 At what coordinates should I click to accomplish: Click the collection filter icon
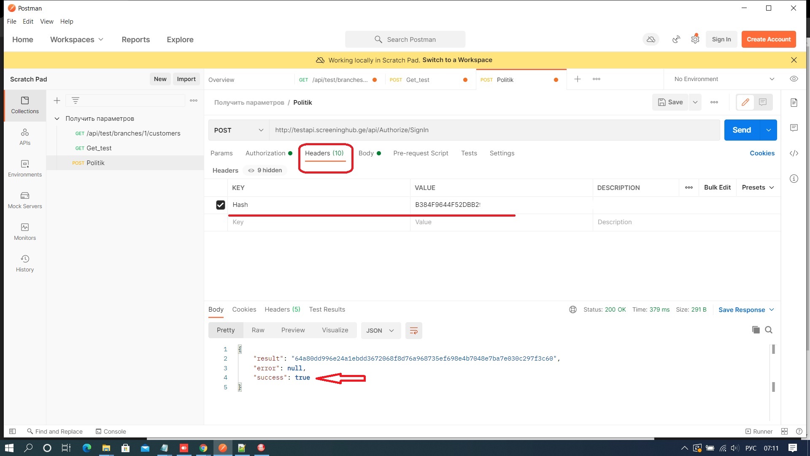coord(76,100)
